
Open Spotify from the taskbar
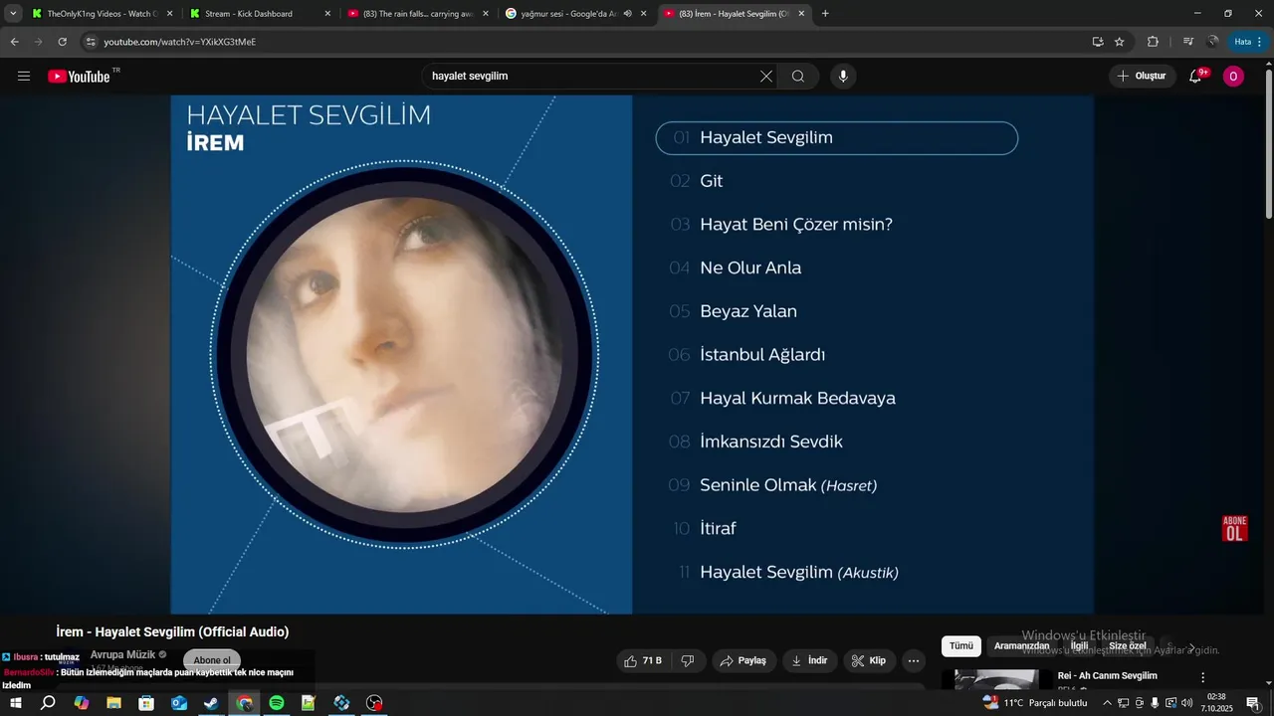[x=277, y=703]
